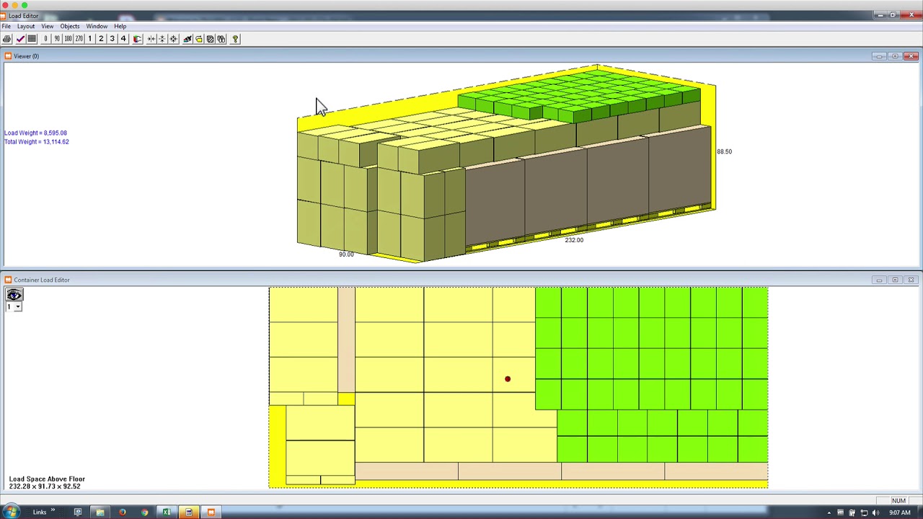Click the Load Space Above Floor label
Viewport: 923px width, 519px height.
pyautogui.click(x=47, y=479)
